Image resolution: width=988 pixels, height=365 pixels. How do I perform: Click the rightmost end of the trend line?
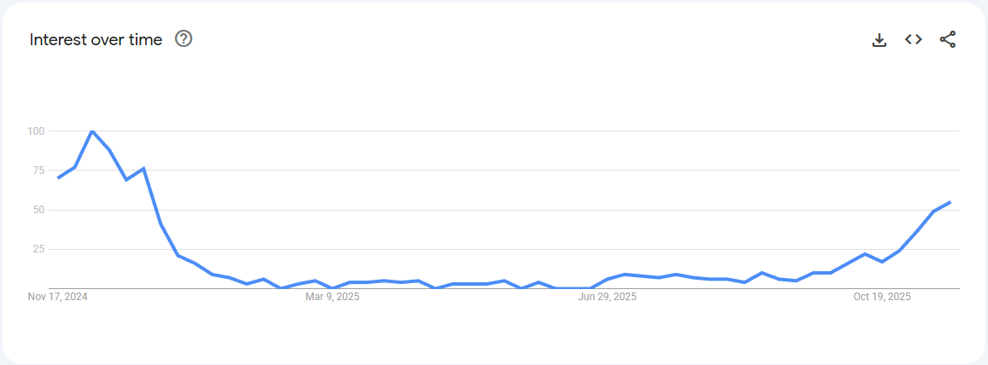[x=950, y=202]
